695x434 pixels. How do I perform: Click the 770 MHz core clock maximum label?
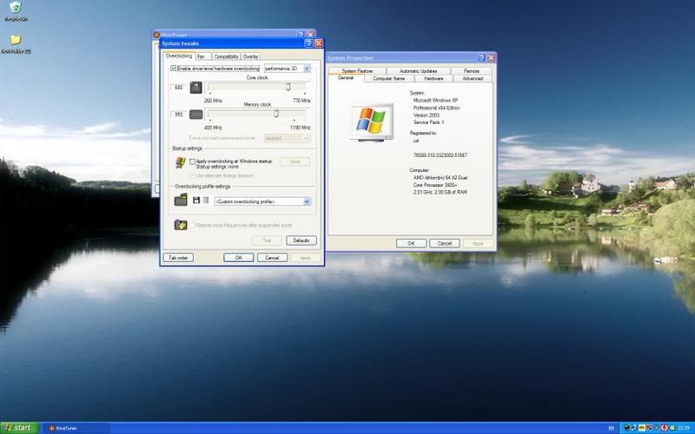(x=301, y=101)
